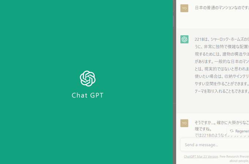Click the line starting with うに、非常に独特
The image size is (249, 164).
point(222,46)
